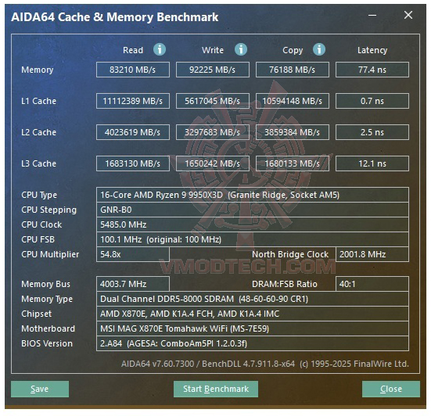Click the CPU Type label
Screen dimensions: 431x420
pos(39,196)
